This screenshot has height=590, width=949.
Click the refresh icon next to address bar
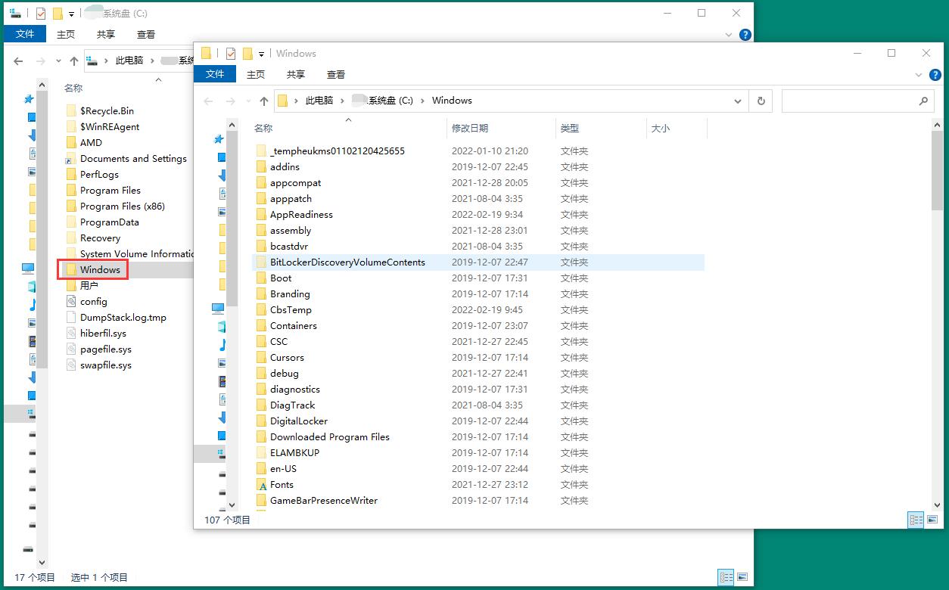(x=761, y=101)
